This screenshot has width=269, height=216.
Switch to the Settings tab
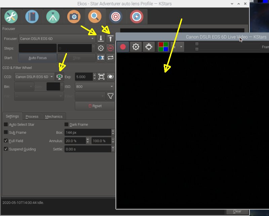point(12,116)
